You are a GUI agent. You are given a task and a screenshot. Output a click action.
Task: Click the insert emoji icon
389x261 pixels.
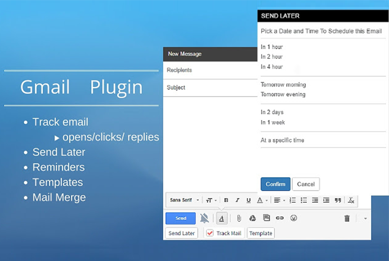pyautogui.click(x=293, y=218)
